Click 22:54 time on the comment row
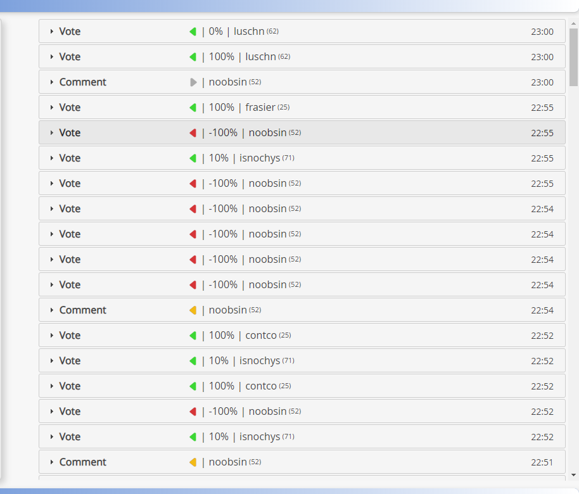The height and width of the screenshot is (494, 579). [x=542, y=310]
